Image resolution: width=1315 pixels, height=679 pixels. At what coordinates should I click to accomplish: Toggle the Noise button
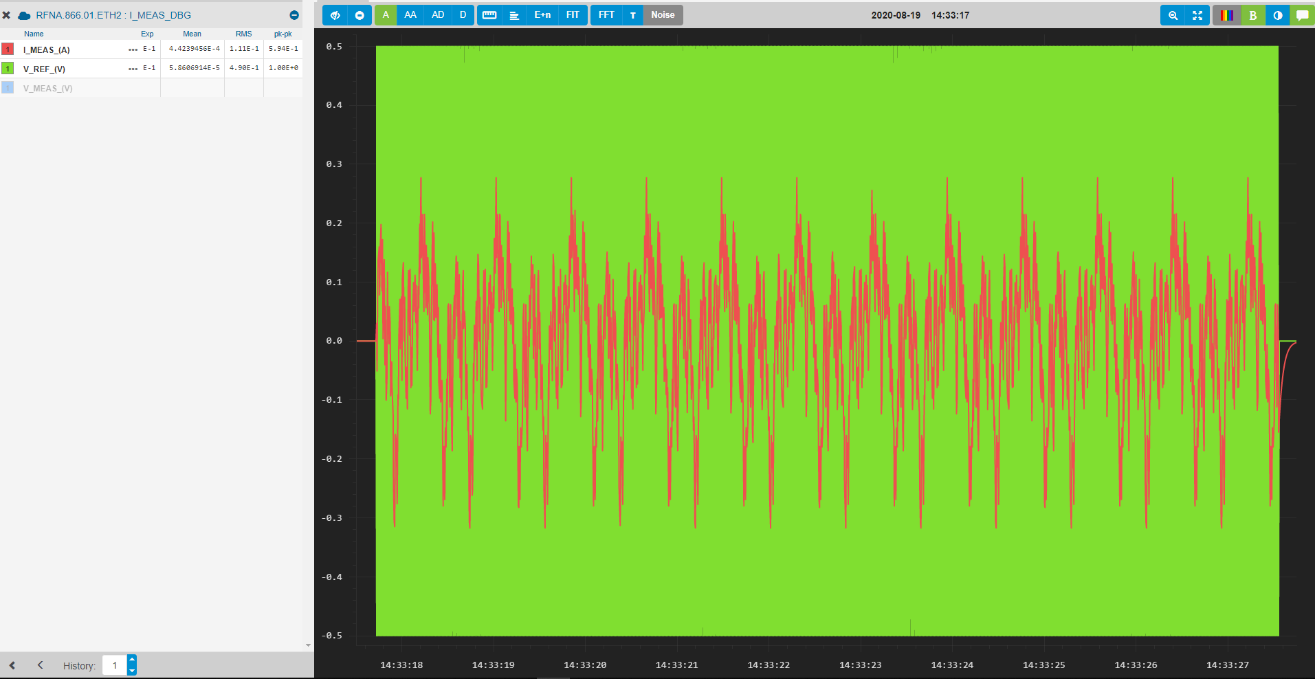point(663,15)
